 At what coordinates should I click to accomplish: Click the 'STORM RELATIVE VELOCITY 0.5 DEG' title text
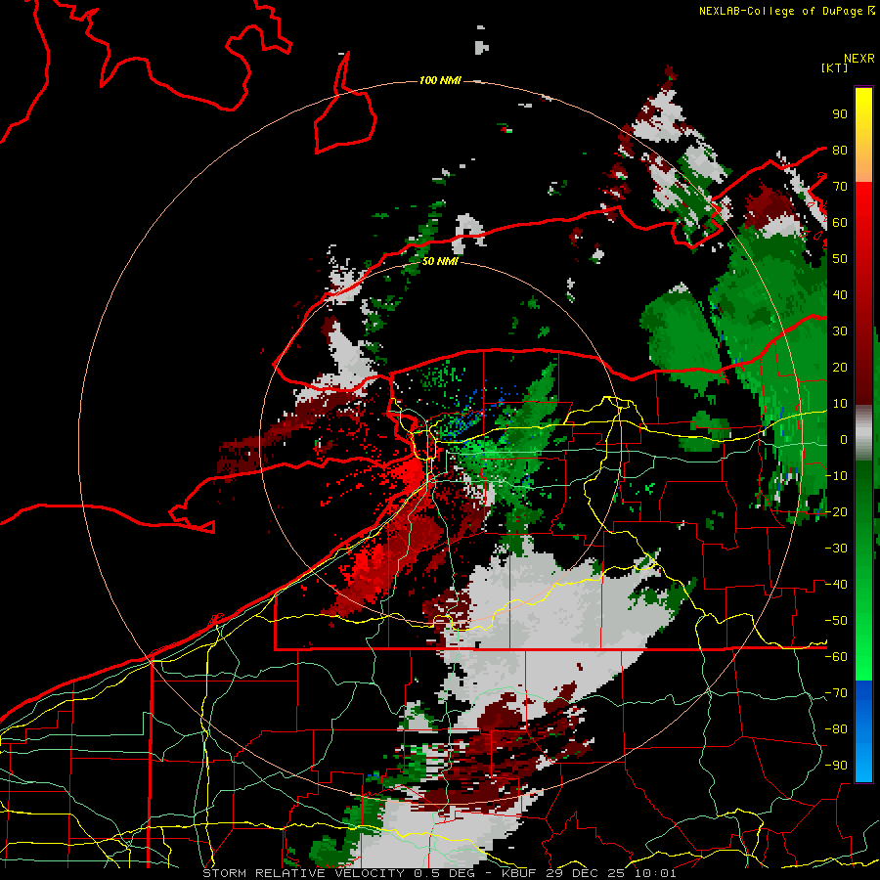coord(338,873)
